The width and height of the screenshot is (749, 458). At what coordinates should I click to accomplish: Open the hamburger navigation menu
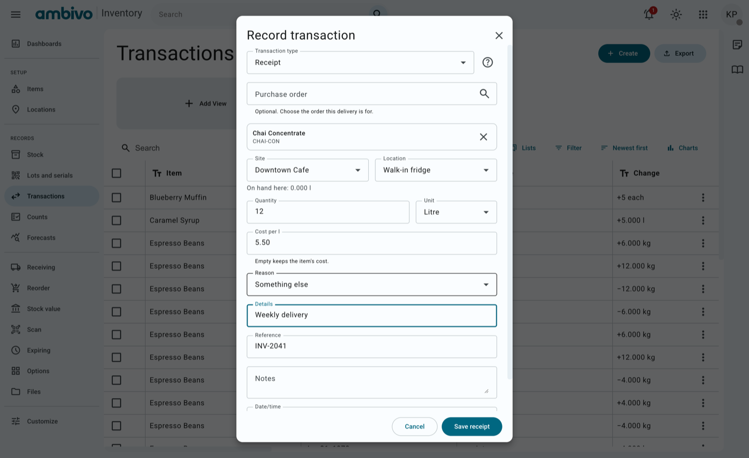(16, 15)
